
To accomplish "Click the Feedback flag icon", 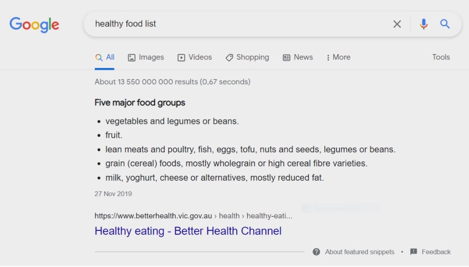I will (414, 251).
